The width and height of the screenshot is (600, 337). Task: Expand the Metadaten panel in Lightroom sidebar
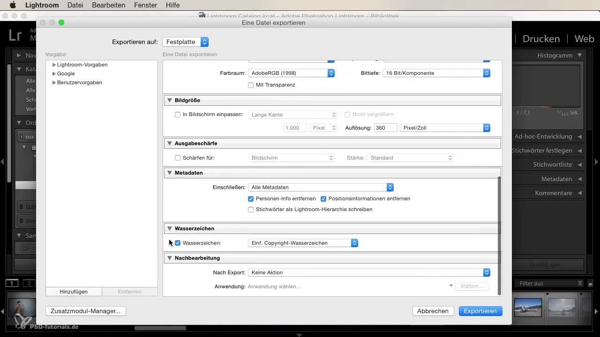[x=580, y=179]
